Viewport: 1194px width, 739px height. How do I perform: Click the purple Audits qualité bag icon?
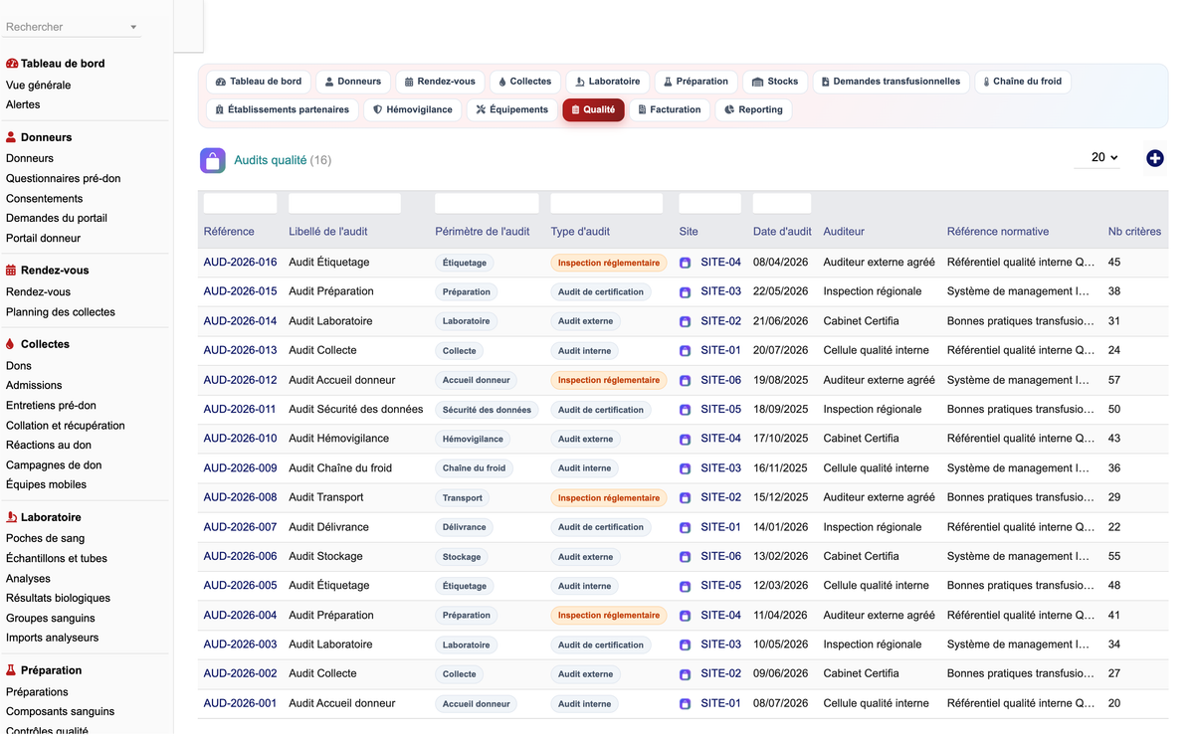212,160
